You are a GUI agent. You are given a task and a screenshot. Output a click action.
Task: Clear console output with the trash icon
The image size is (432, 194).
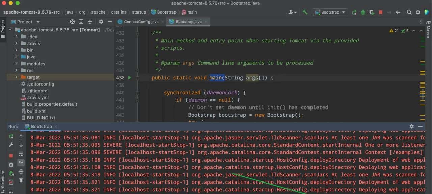pyautogui.click(x=21, y=180)
